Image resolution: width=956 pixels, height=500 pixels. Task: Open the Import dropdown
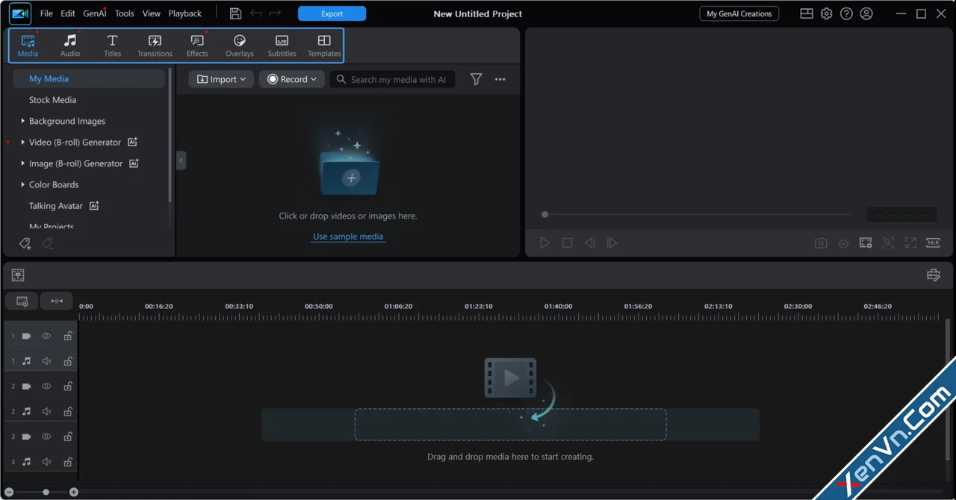[221, 79]
